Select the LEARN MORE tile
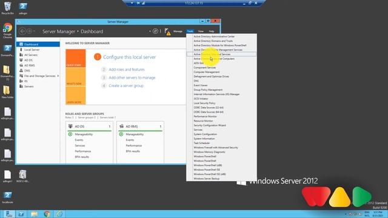The image size is (388, 218). pos(76,96)
